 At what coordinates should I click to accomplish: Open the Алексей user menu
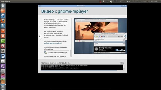pyautogui.click(x=152, y=1)
